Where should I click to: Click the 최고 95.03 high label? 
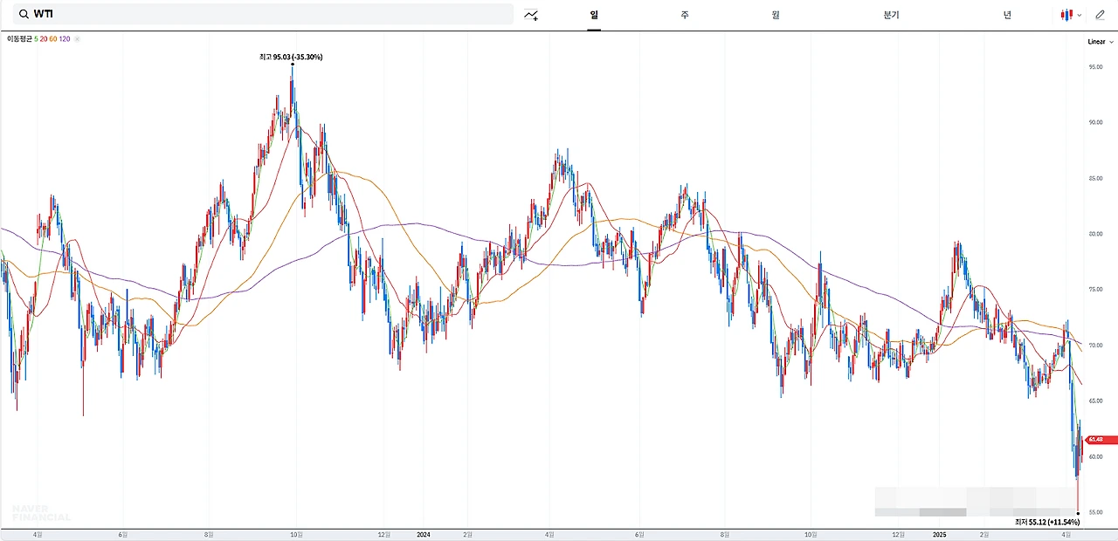292,57
